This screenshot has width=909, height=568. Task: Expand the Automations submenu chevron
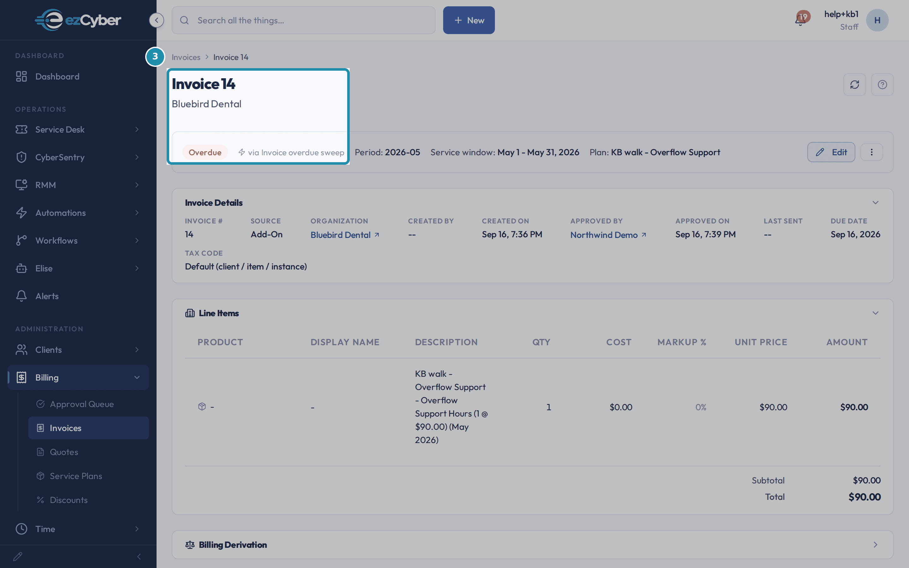pos(137,213)
